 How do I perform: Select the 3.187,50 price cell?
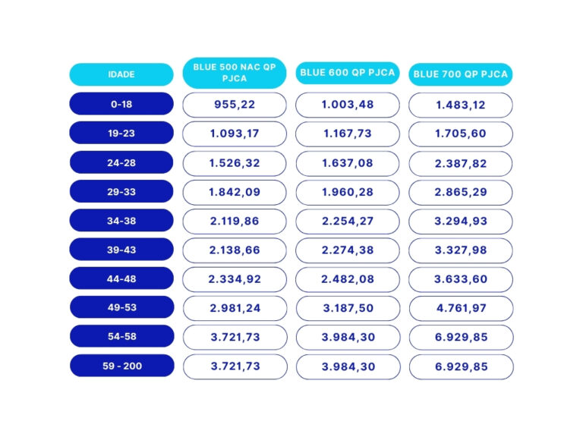[348, 308]
